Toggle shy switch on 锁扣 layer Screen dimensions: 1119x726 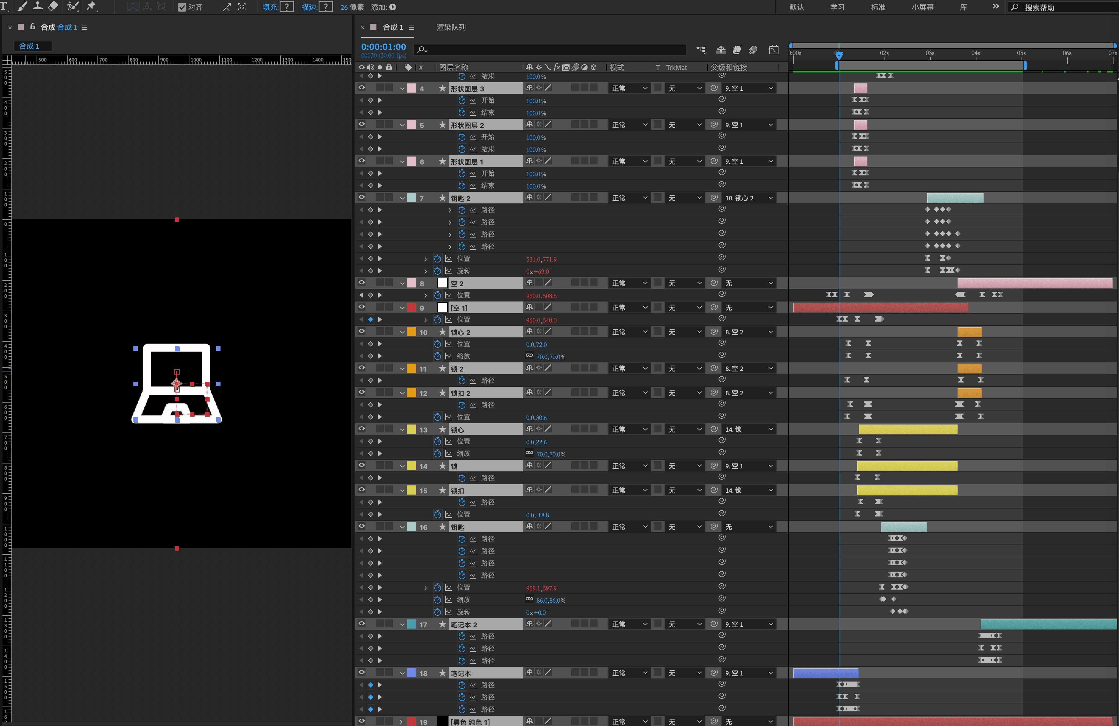pyautogui.click(x=529, y=490)
